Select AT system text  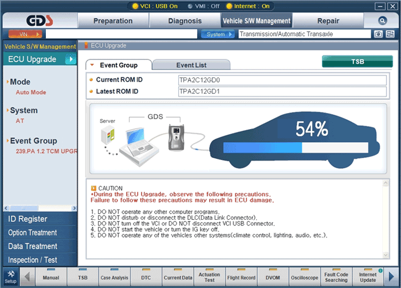point(20,120)
